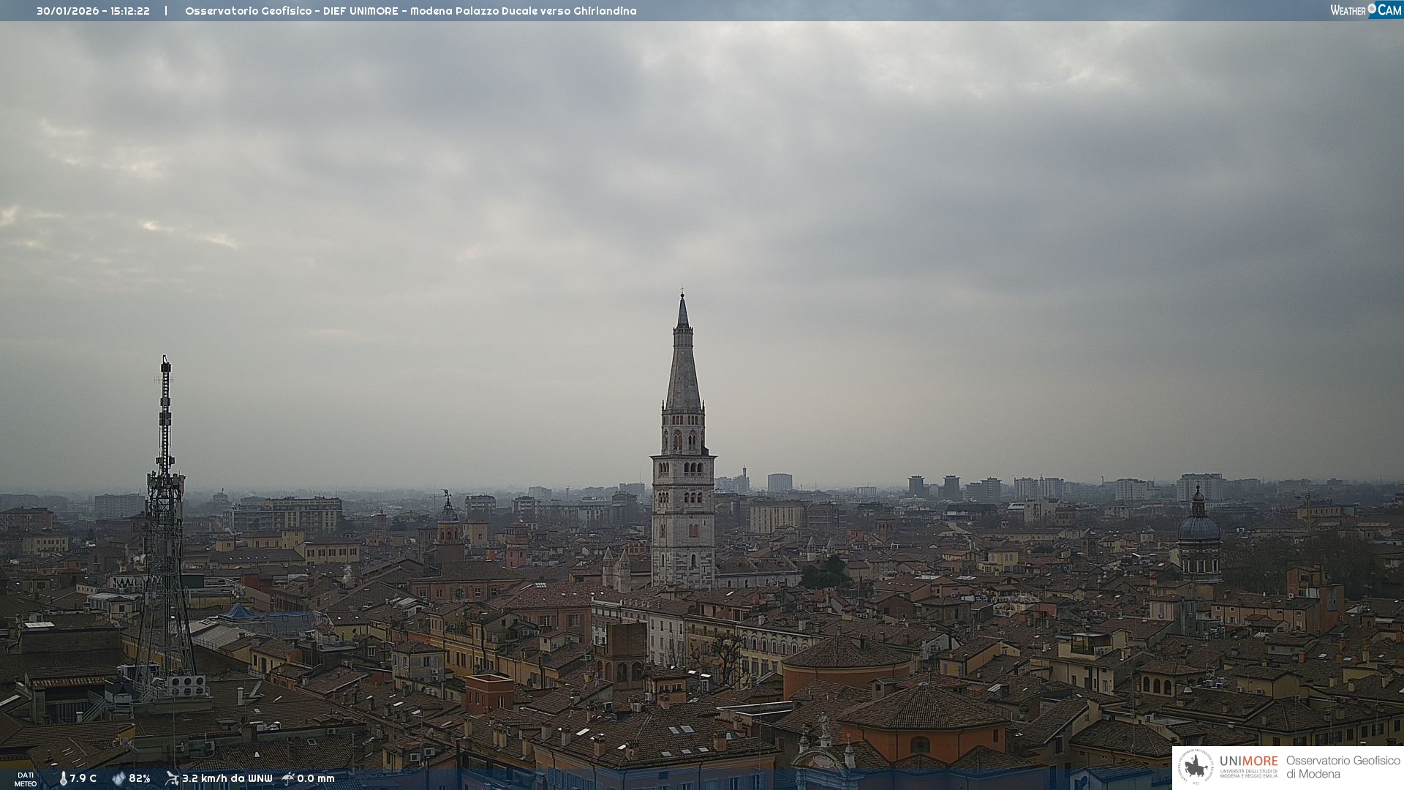
Task: Click the wind anemometer icon
Action: (172, 778)
